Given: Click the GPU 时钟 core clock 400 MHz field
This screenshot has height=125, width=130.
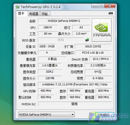Looking at the screenshot, I should point(46,91).
